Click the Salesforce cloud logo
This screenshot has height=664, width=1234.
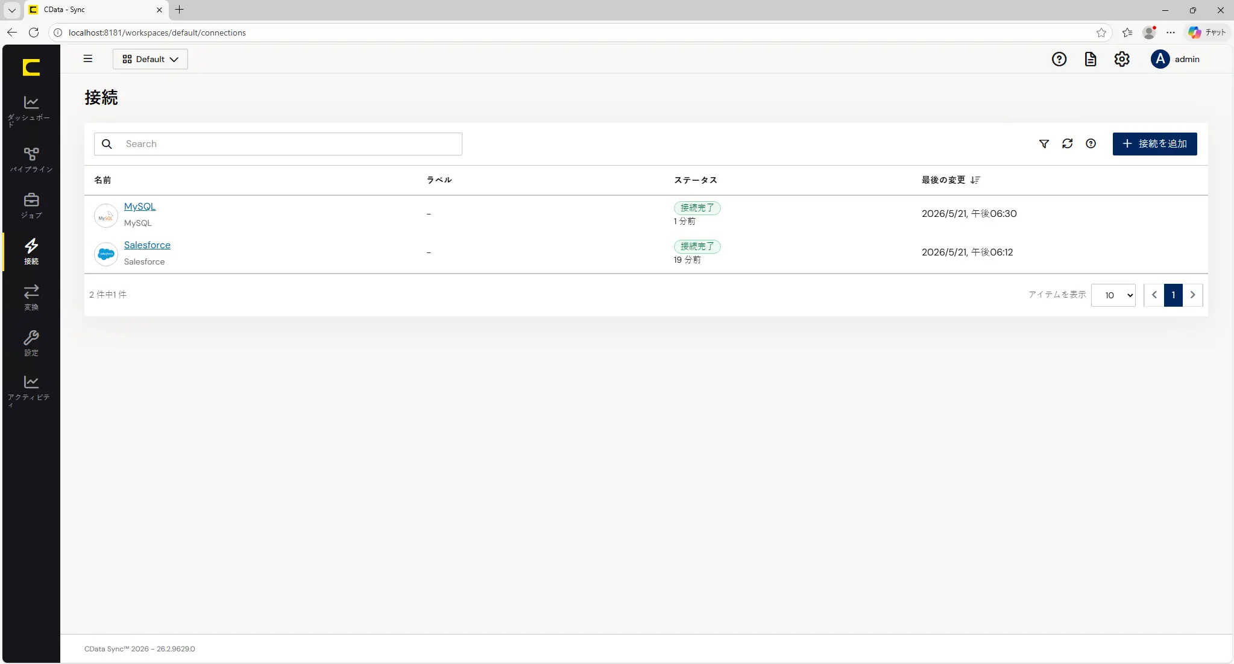106,254
